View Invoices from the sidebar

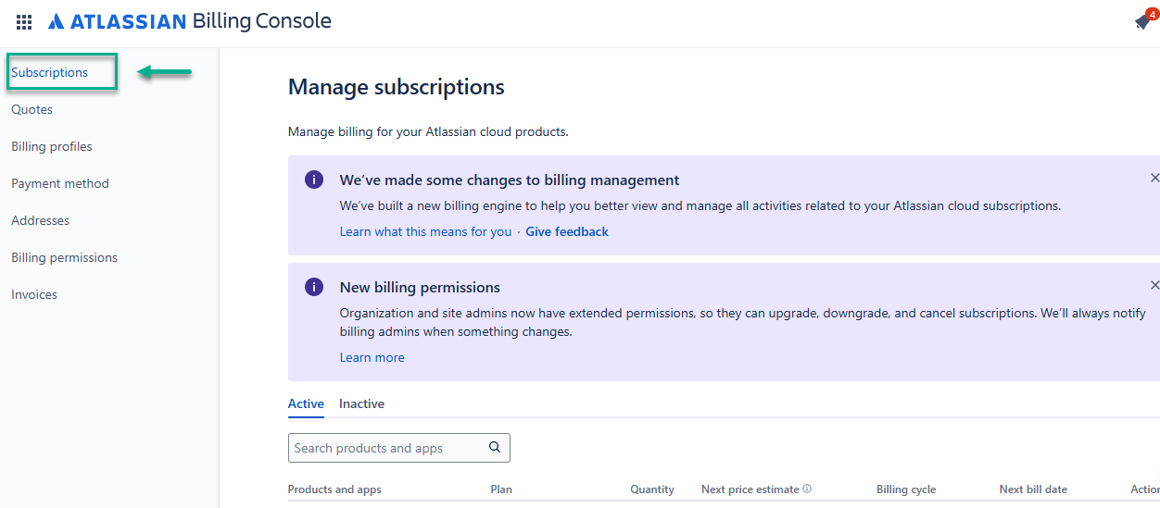tap(34, 294)
